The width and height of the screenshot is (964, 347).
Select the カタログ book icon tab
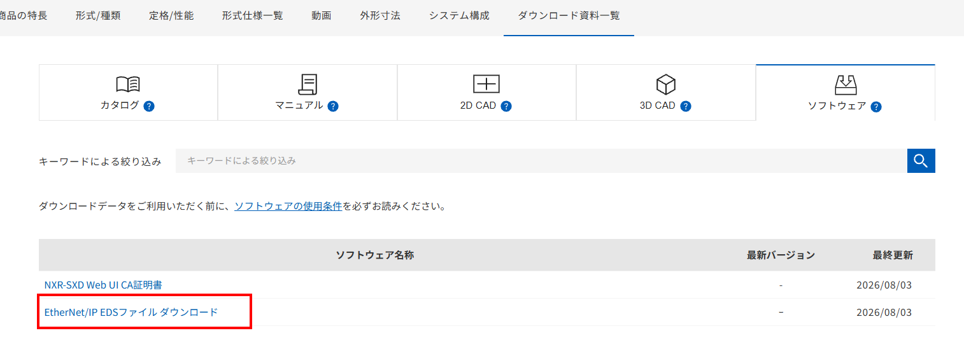(x=128, y=93)
